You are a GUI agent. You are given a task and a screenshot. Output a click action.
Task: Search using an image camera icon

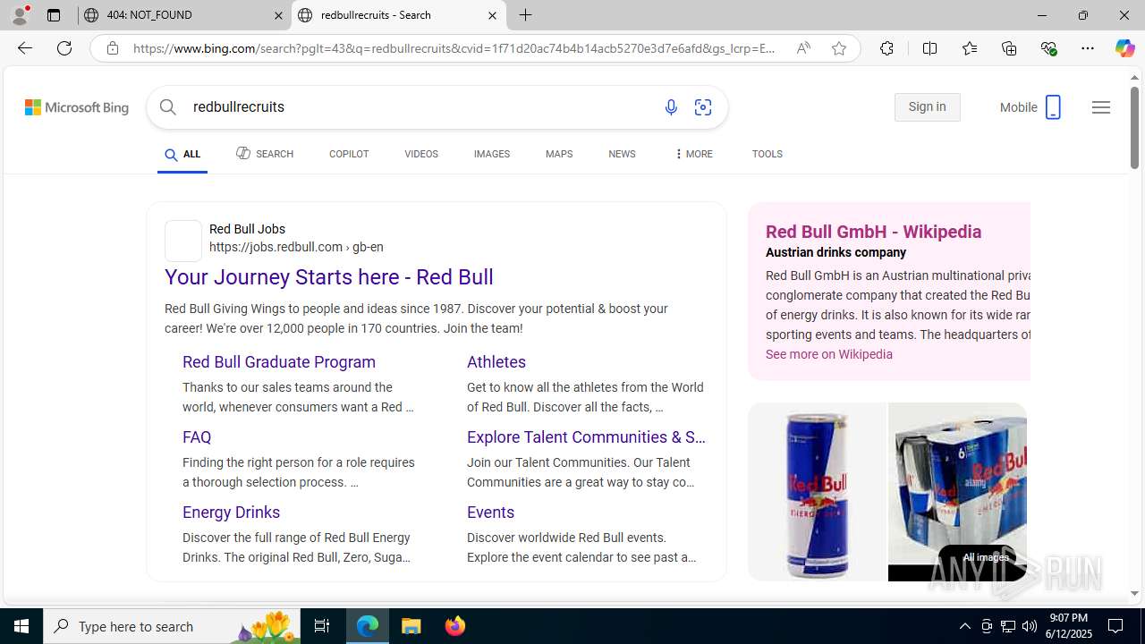(x=703, y=107)
